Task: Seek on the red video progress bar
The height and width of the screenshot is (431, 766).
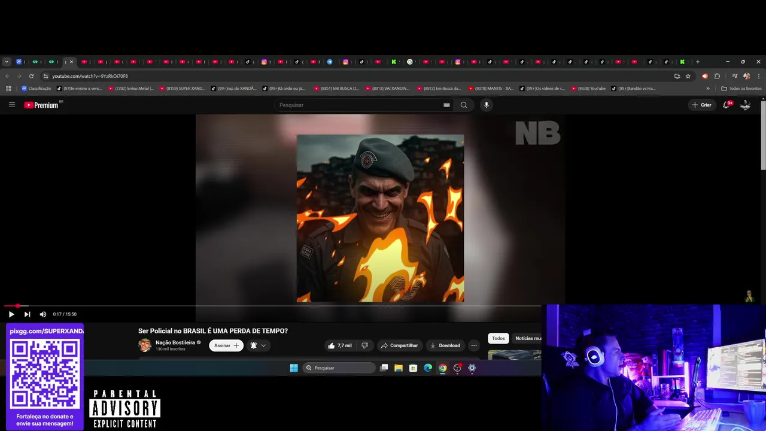Action: tap(272, 306)
